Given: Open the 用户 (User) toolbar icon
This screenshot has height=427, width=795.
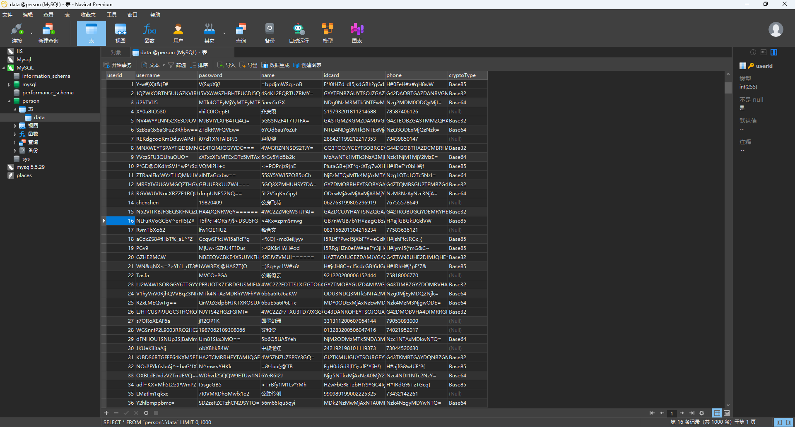Looking at the screenshot, I should point(178,33).
